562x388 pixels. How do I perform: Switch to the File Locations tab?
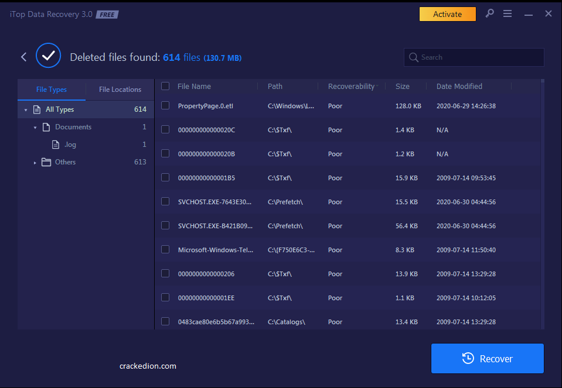pyautogui.click(x=120, y=90)
